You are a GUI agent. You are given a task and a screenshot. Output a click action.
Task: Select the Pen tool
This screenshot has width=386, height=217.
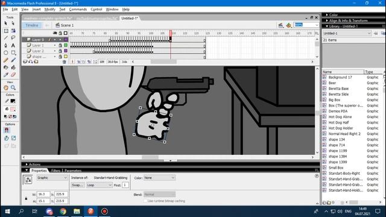coord(6,45)
